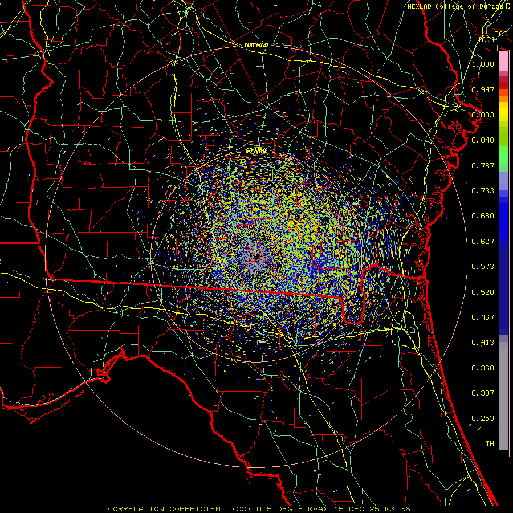Pick the orange swatch on the color bar
Screen dimensions: 513x513
(503, 99)
